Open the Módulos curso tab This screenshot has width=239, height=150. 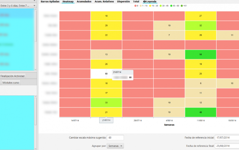pos(11,82)
